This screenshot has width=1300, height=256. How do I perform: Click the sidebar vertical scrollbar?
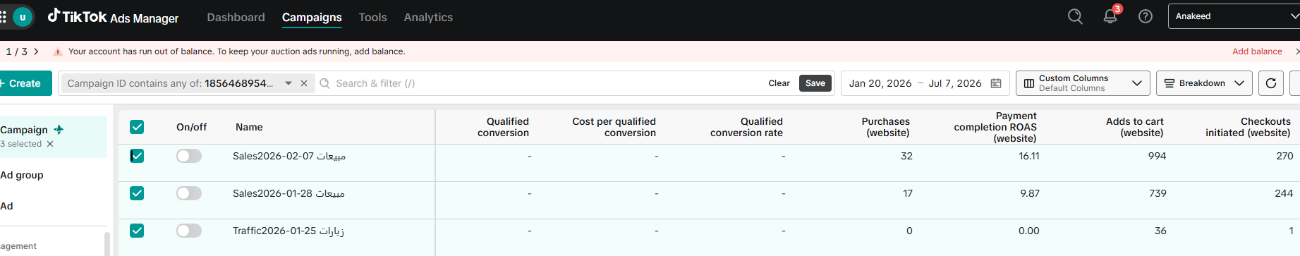(x=107, y=243)
